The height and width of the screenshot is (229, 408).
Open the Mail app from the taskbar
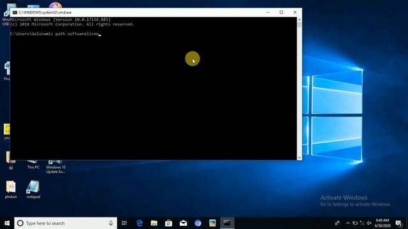(183, 223)
